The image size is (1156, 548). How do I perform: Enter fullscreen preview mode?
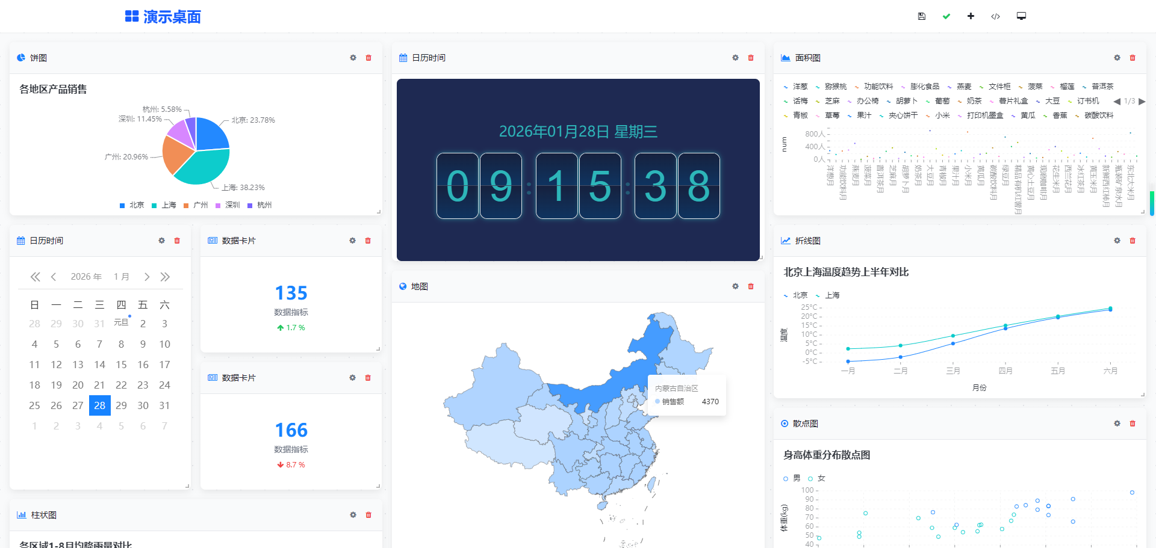(x=1021, y=16)
